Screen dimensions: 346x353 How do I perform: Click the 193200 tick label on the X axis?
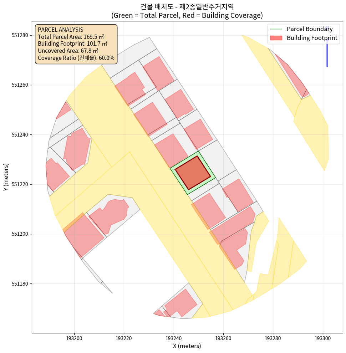(x=74, y=338)
